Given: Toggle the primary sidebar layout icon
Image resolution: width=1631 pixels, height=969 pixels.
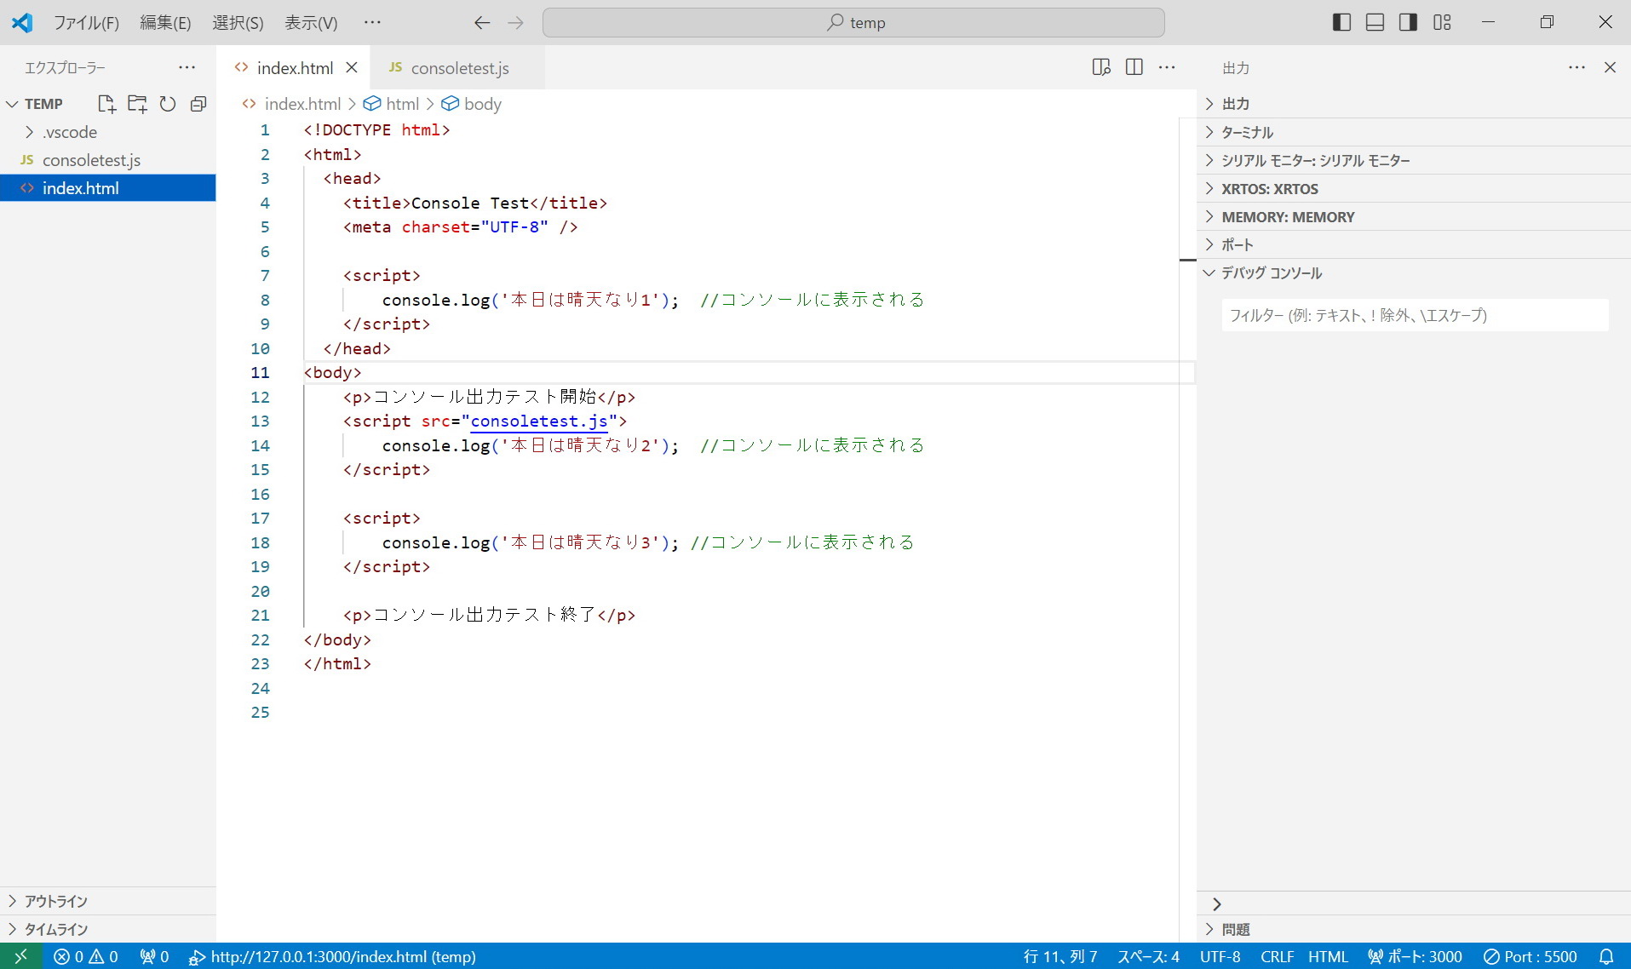Looking at the screenshot, I should click(x=1341, y=23).
